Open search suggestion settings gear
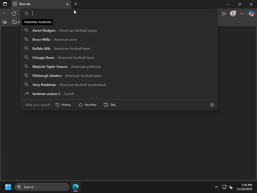 pyautogui.click(x=212, y=105)
